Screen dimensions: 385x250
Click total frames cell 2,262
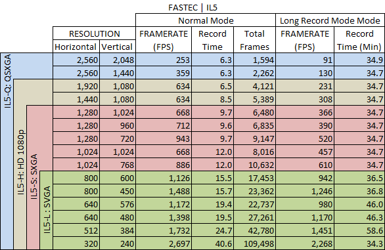254,73
